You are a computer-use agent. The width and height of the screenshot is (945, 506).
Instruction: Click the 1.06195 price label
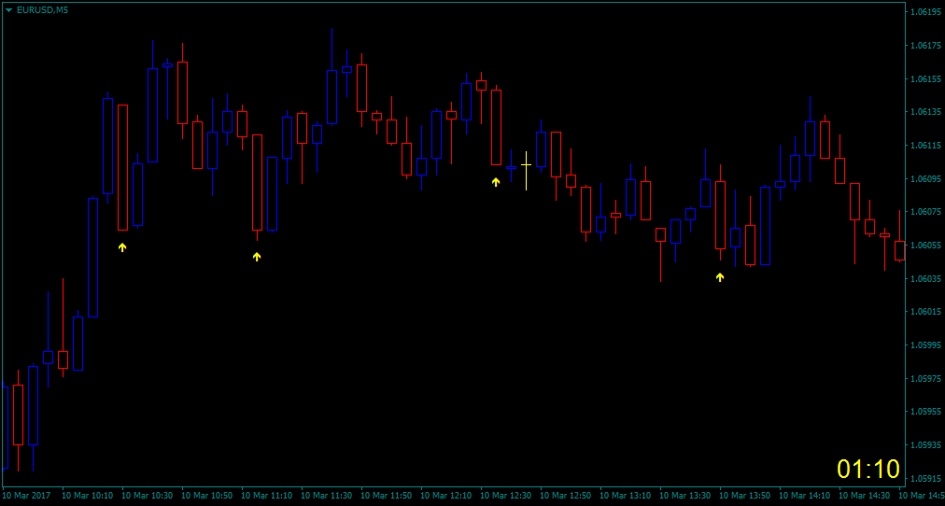tap(927, 11)
